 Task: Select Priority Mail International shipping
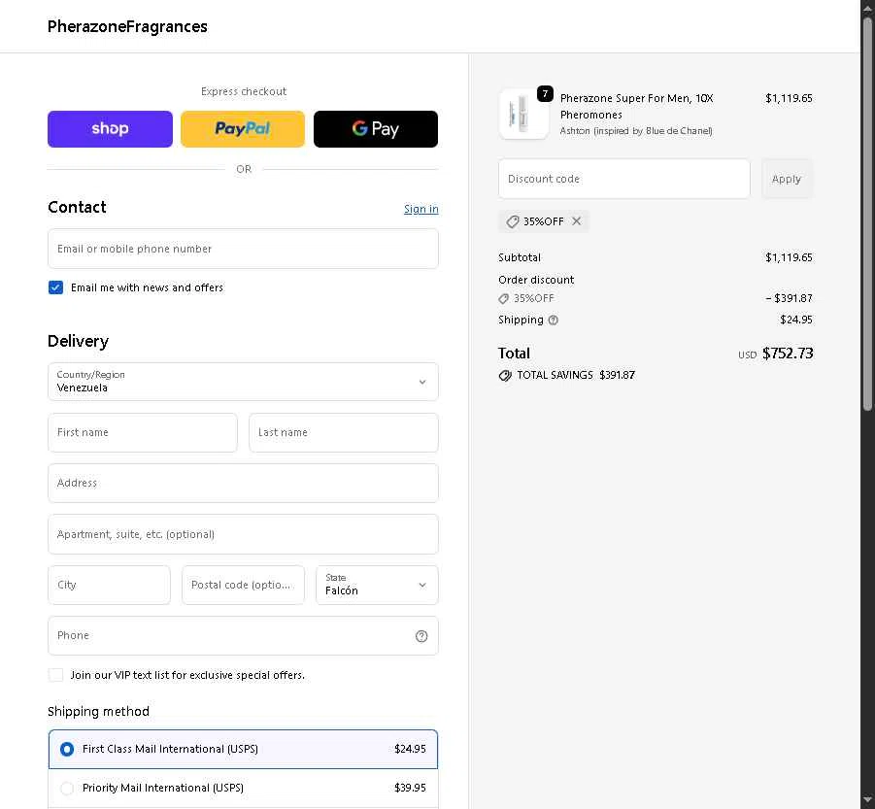243,788
